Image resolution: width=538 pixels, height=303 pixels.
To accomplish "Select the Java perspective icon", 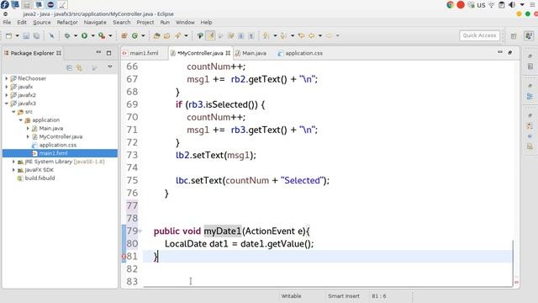I will tap(529, 35).
